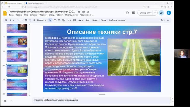Select the text box tool
This screenshot has height=107, width=190.
click(x=55, y=21)
